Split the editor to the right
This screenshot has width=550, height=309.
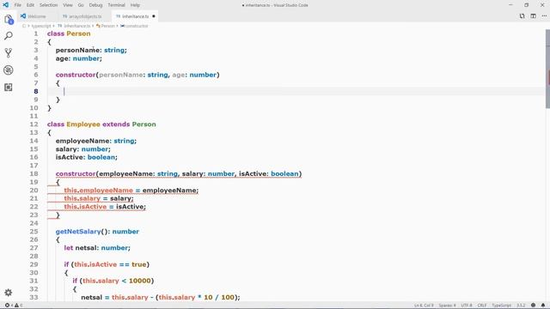pos(533,16)
